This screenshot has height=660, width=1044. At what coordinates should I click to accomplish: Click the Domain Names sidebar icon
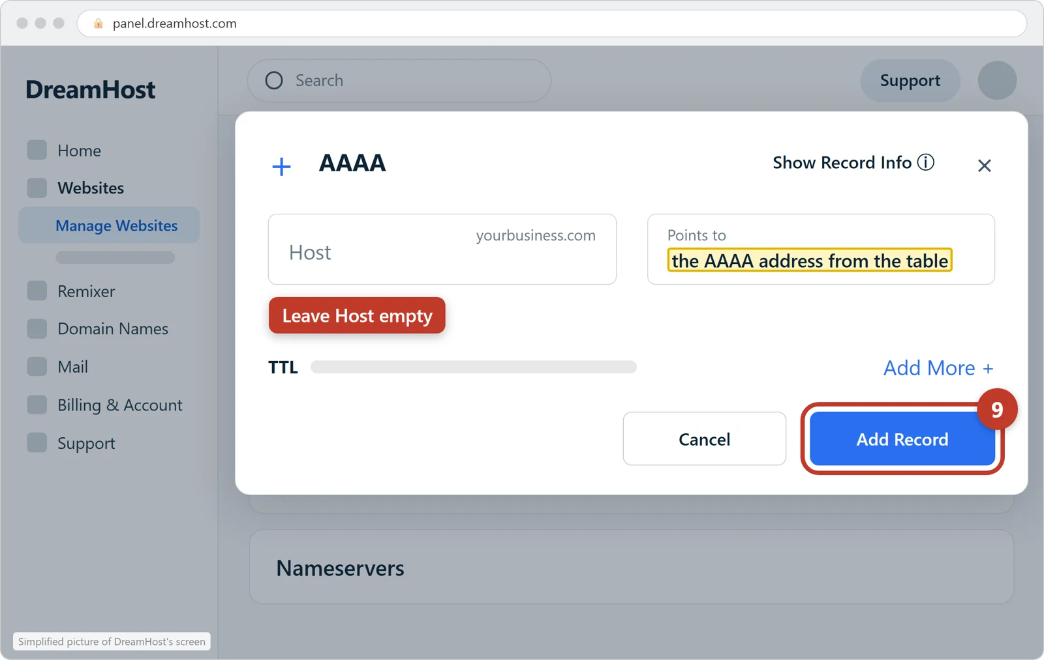click(37, 328)
